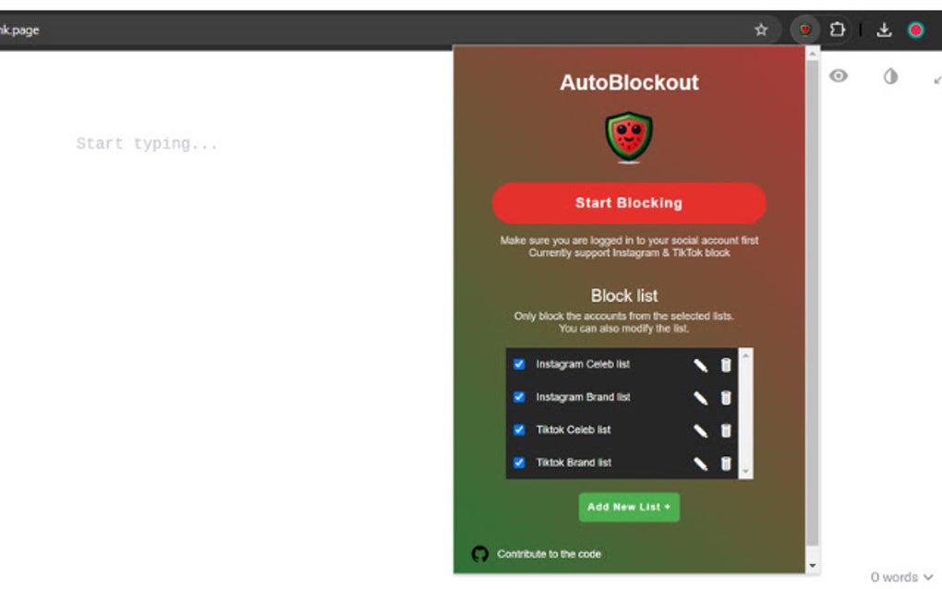Uncheck the Instagram Celeb list checkbox
942x589 pixels.
tap(519, 364)
